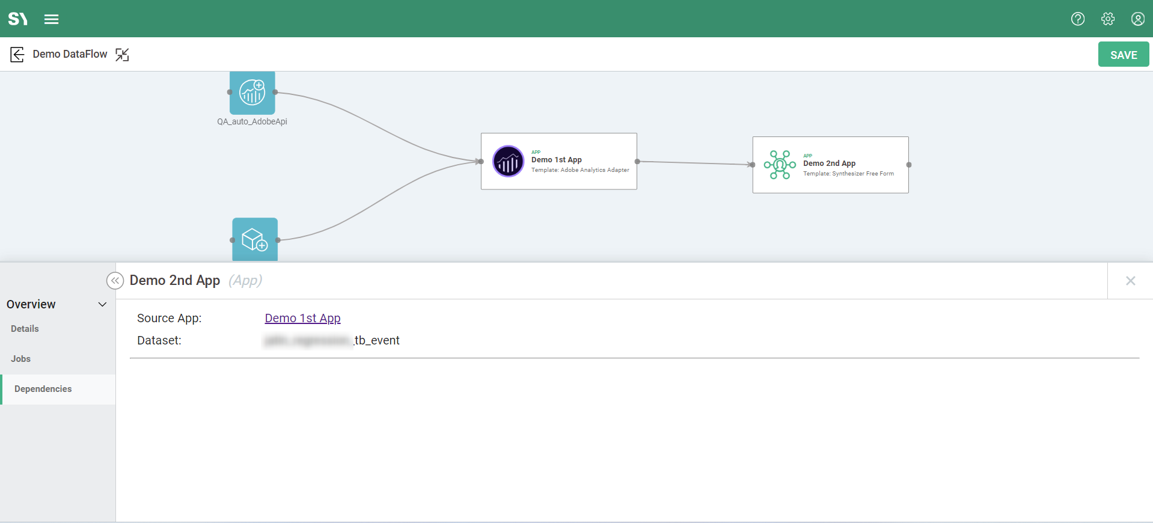Follow the Demo 1st App source link
This screenshot has width=1153, height=523.
tap(302, 319)
